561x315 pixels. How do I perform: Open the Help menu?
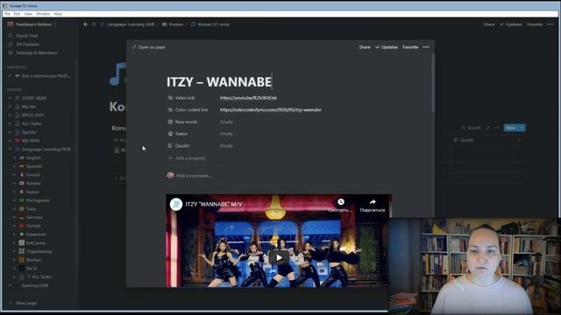point(58,14)
